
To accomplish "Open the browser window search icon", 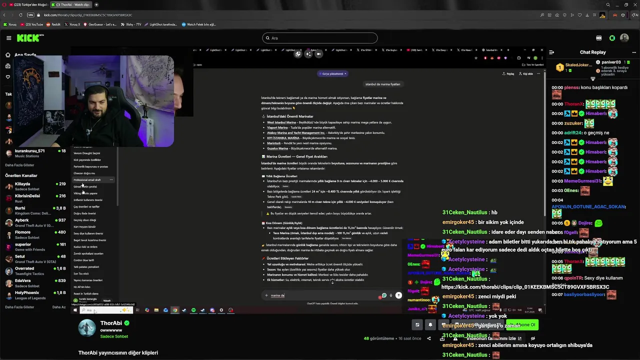I will pos(608,4).
